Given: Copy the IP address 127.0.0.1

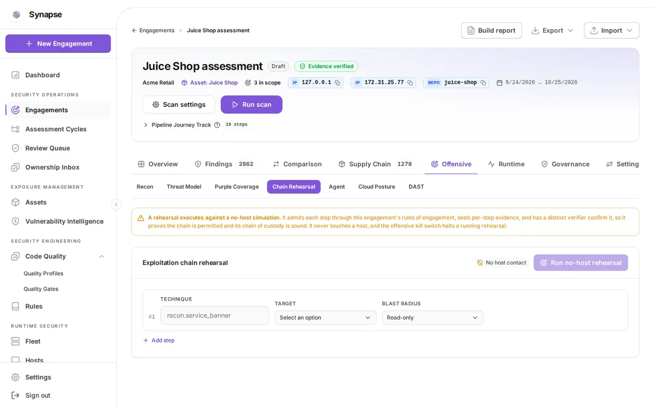Looking at the screenshot, I should (x=337, y=83).
